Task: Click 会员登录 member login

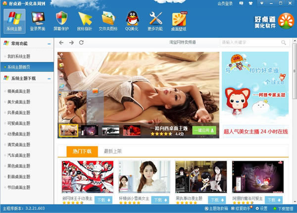Action: click(x=225, y=3)
